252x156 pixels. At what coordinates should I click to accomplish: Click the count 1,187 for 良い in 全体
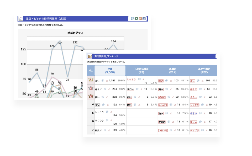coord(112,80)
